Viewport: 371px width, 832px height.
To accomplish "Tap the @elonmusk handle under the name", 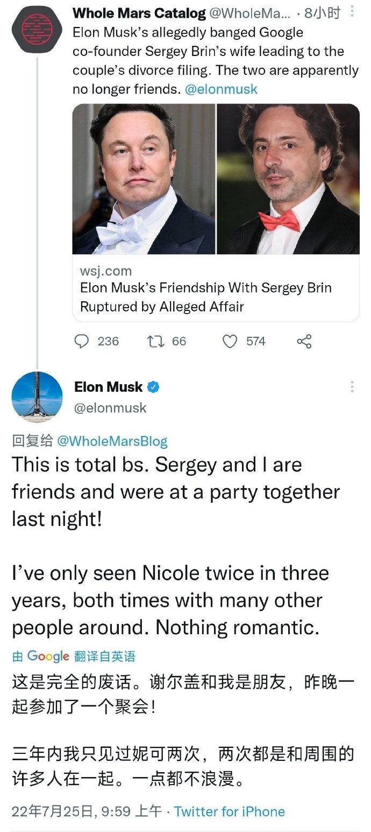I will (x=110, y=408).
